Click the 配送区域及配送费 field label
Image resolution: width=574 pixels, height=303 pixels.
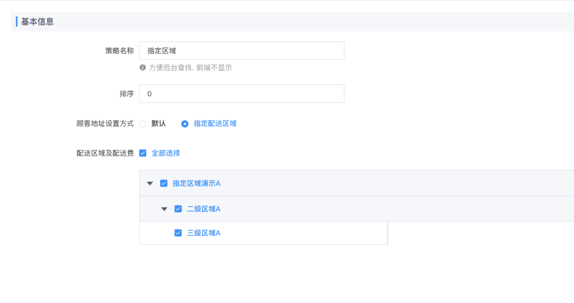[x=105, y=153]
